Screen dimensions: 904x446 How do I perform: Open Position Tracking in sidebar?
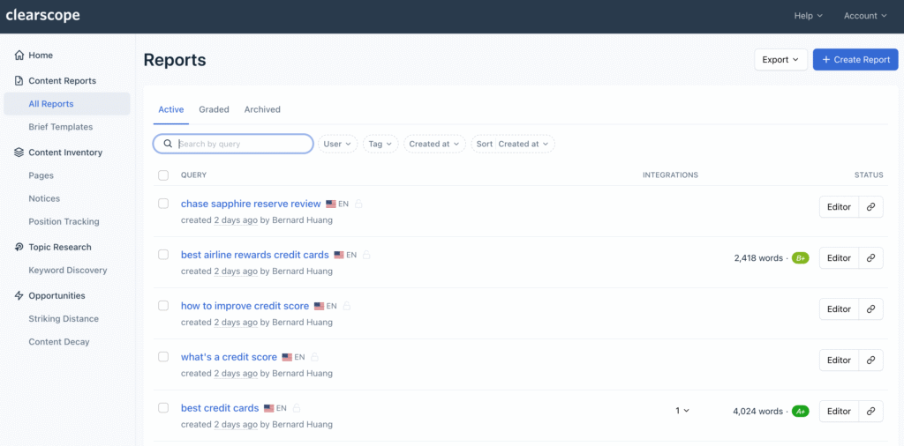click(64, 221)
